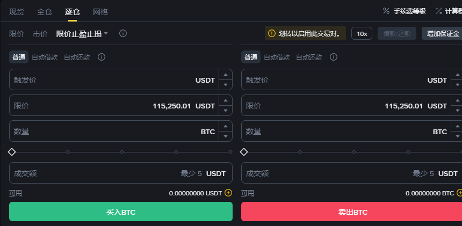Select buy-side 自动借款 mode
Viewport: 462px width, 226px height.
45,57
